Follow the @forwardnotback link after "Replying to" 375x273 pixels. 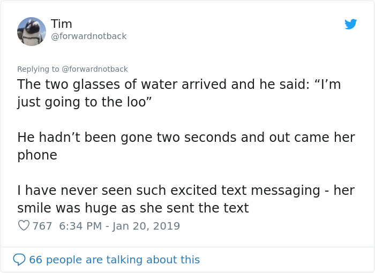click(95, 69)
